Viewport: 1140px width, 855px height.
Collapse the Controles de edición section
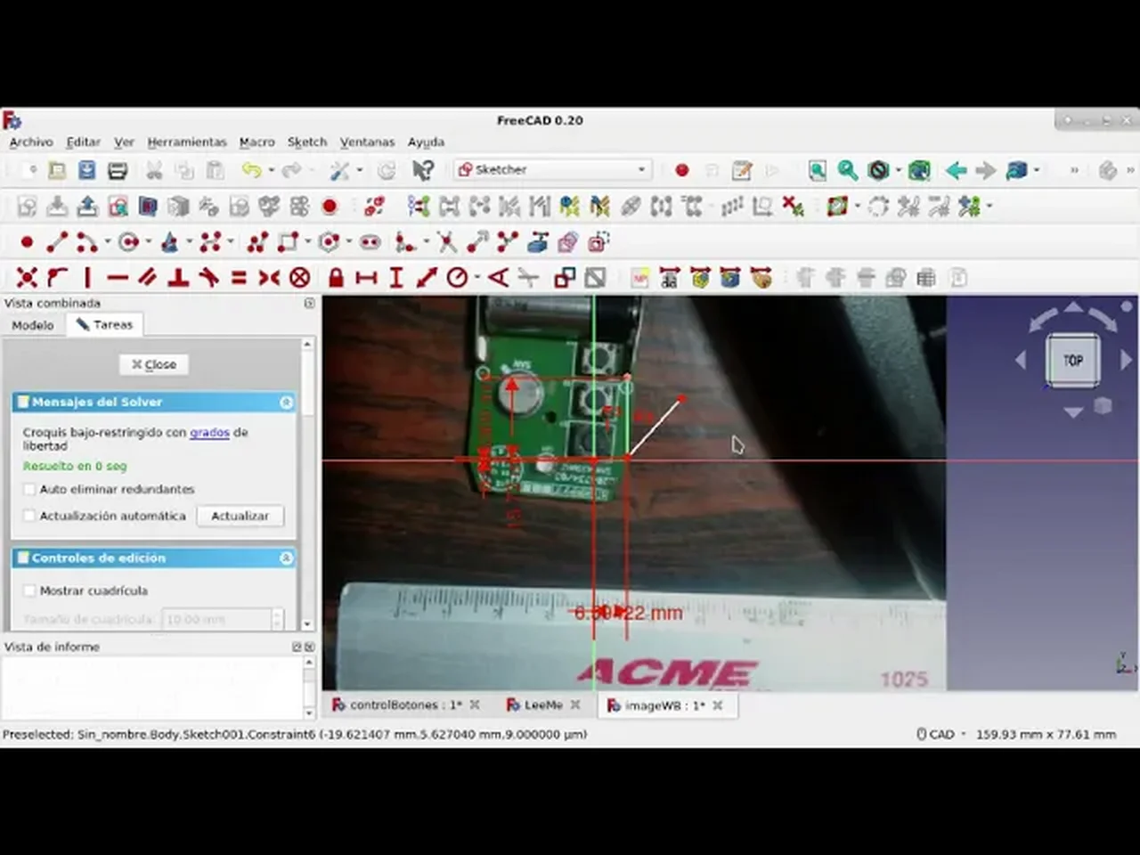point(286,558)
